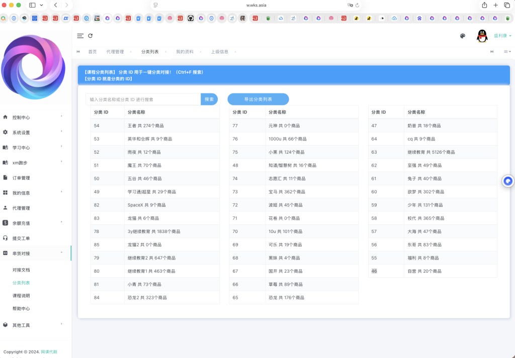Click the tab bar scroll-to-first icon
515x358 pixels.
point(78,52)
